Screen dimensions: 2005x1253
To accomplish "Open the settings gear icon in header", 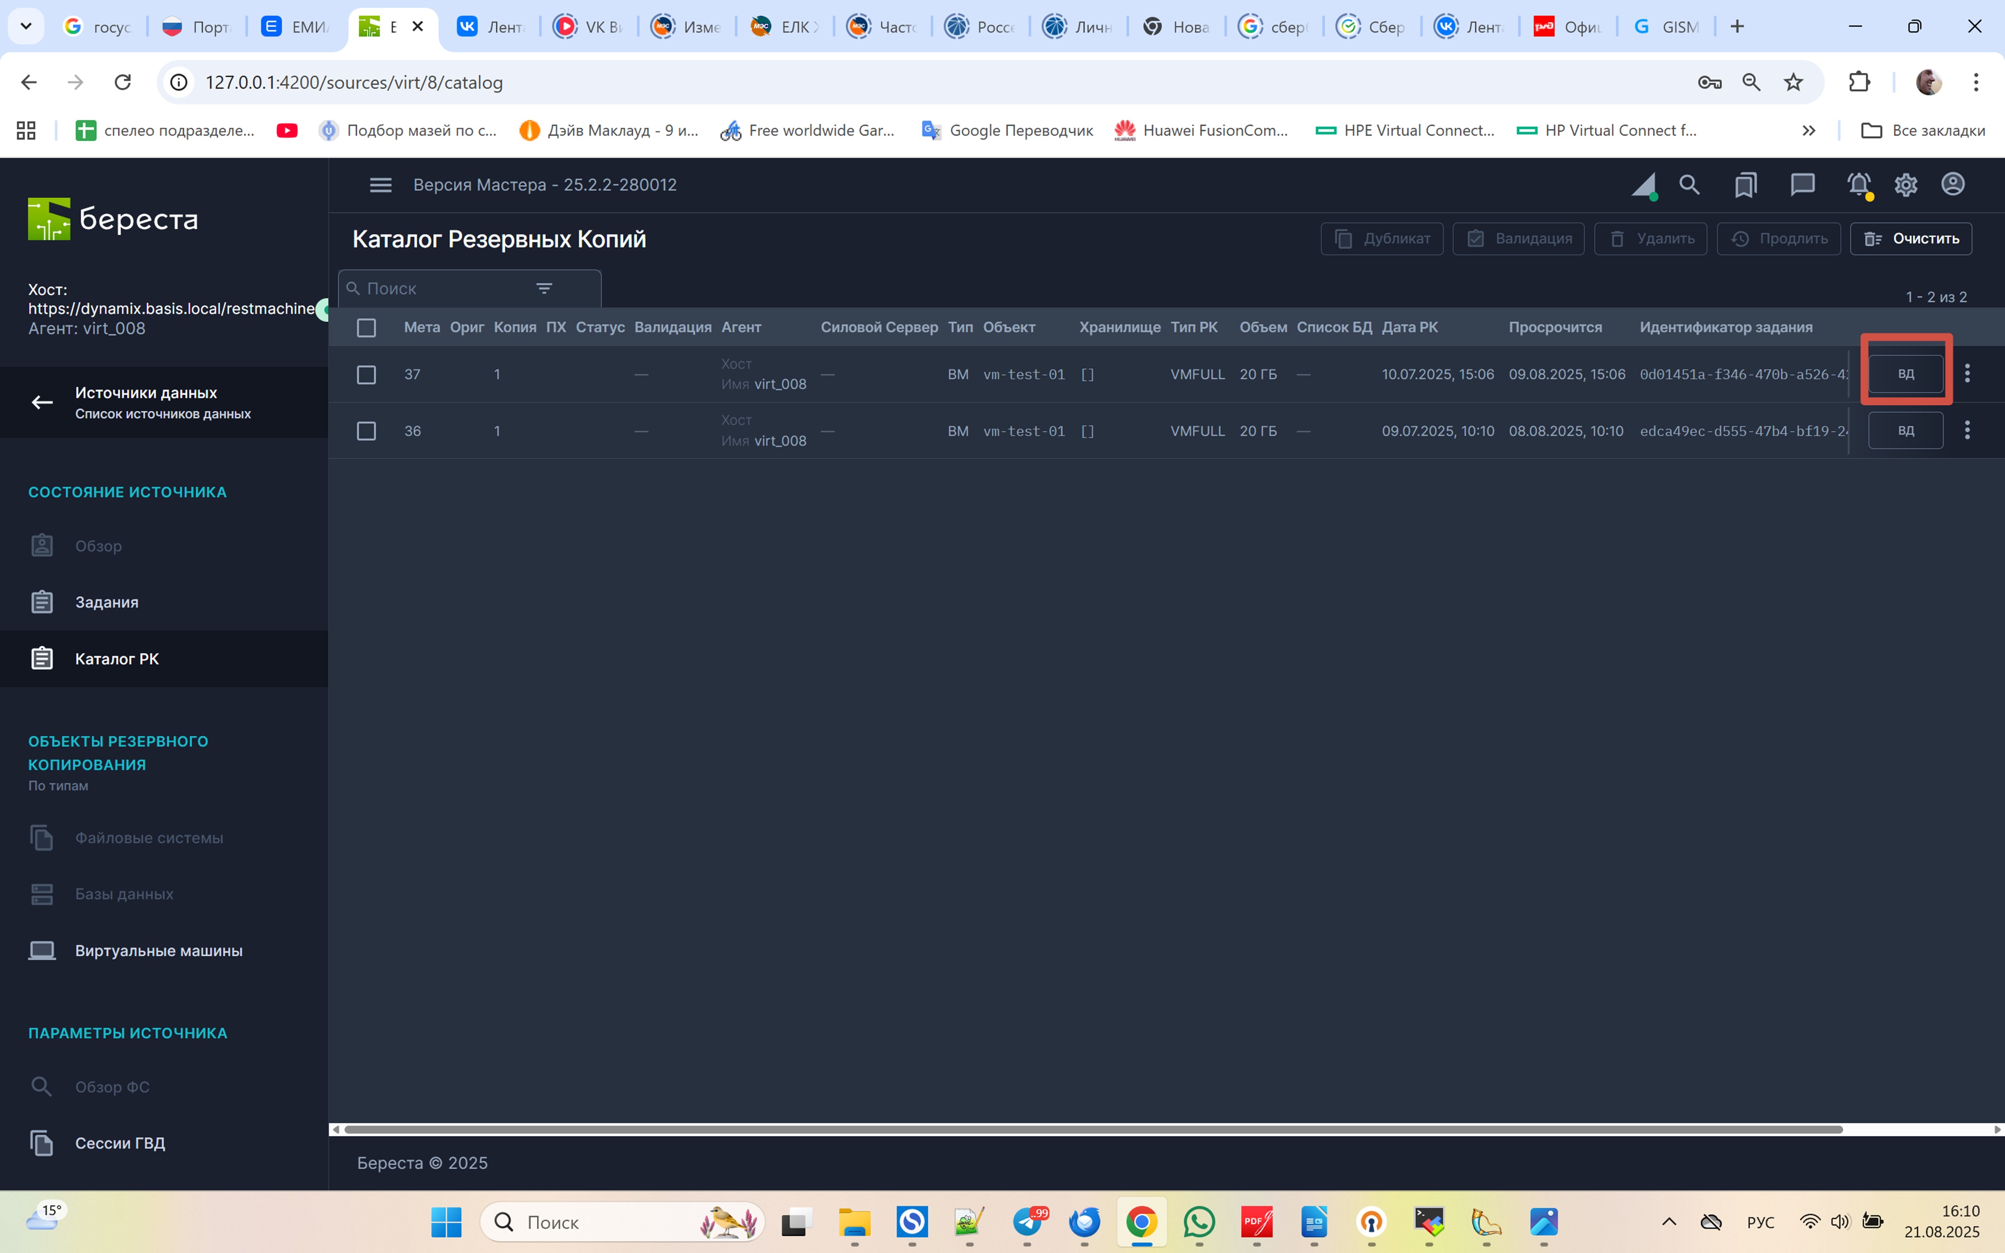I will click(1906, 185).
